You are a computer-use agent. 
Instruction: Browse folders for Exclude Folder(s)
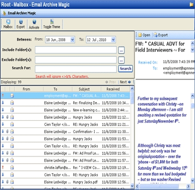pos(121,60)
